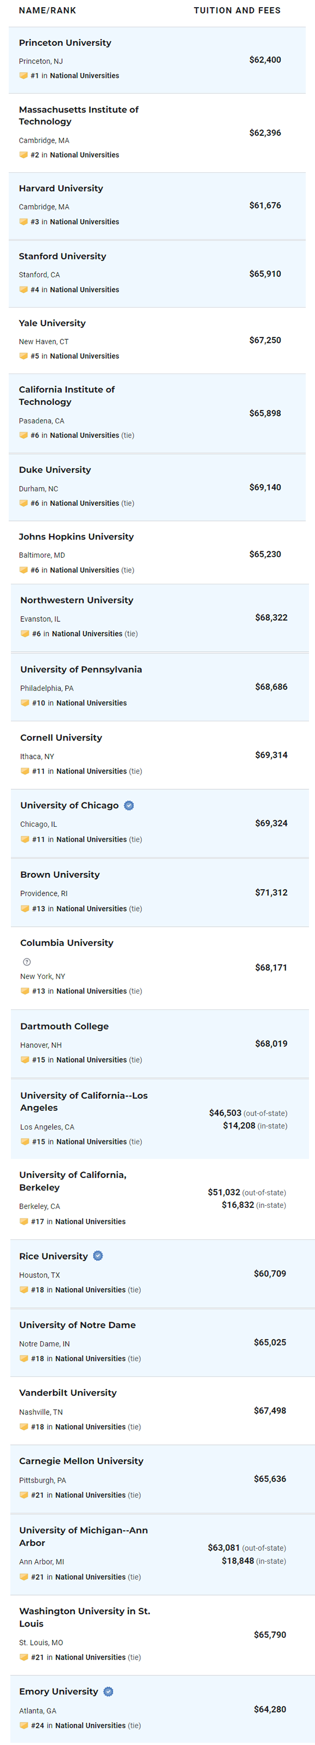The height and width of the screenshot is (1745, 315).
Task: Click the verified badge beside University of Chicago
Action: coord(129,806)
